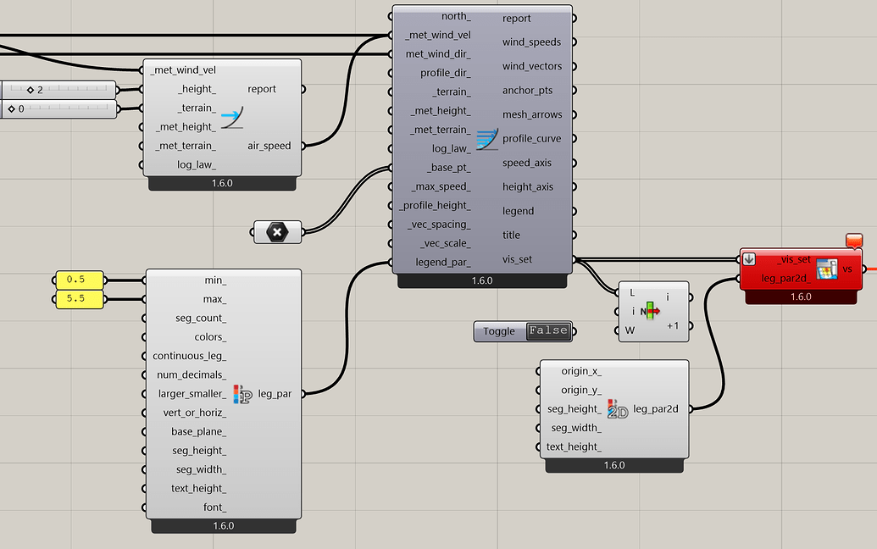Select the yellow panel showing 0.5
Image resolution: width=877 pixels, height=549 pixels.
[x=78, y=278]
